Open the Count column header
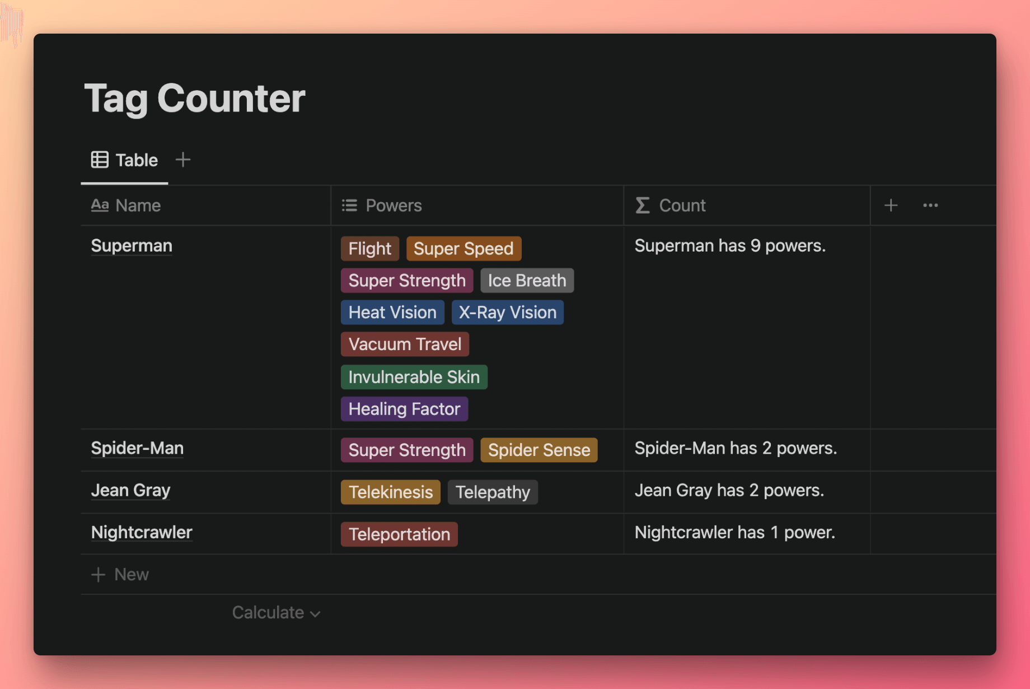This screenshot has width=1030, height=689. point(747,206)
